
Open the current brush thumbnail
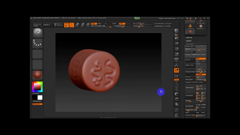37,33
